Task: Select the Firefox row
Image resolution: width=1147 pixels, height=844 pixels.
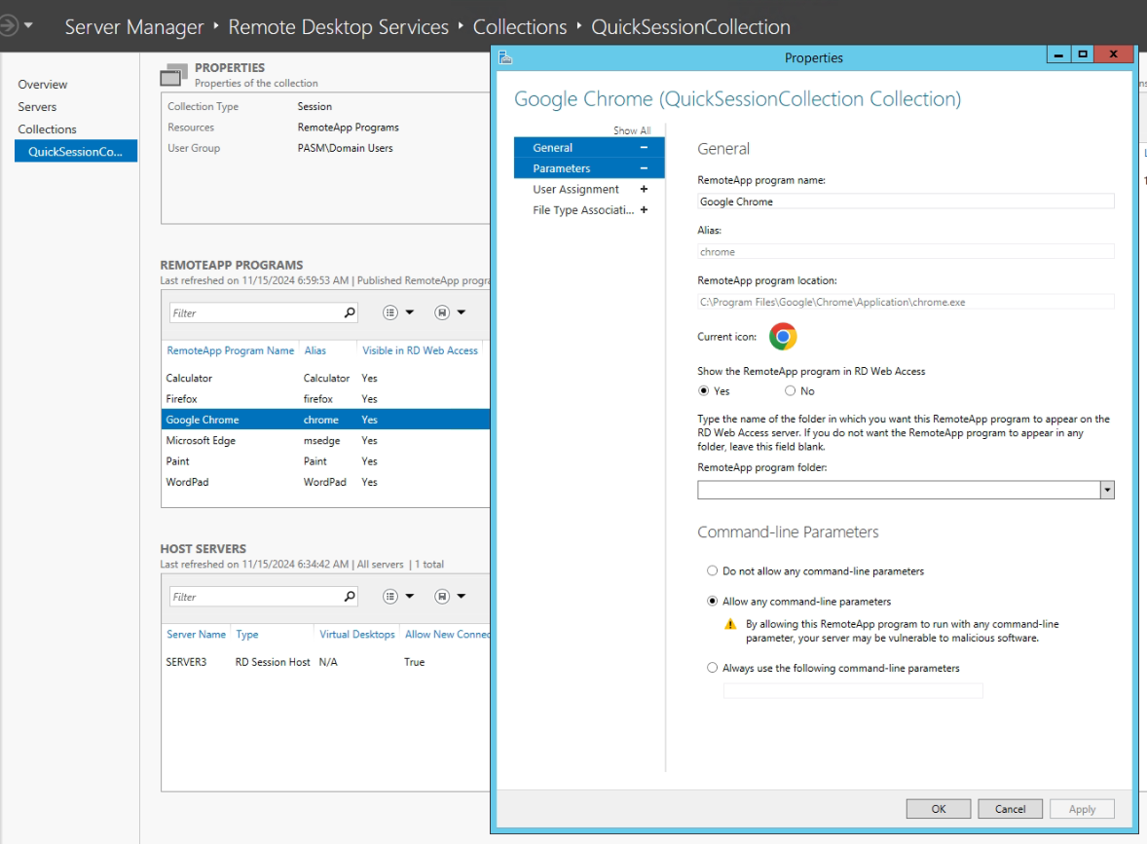Action: pyautogui.click(x=325, y=399)
